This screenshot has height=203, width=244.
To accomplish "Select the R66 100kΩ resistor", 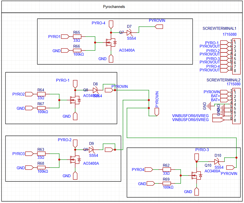I will tap(77, 50).
